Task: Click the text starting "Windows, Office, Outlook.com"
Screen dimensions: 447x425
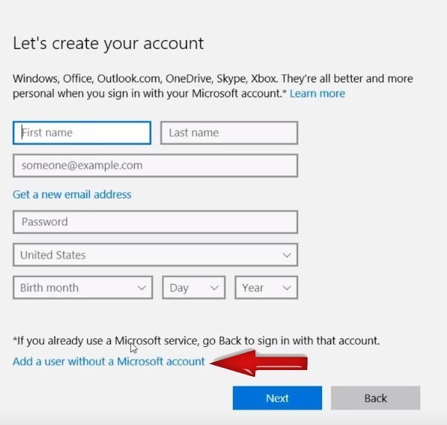Action: click(x=213, y=85)
